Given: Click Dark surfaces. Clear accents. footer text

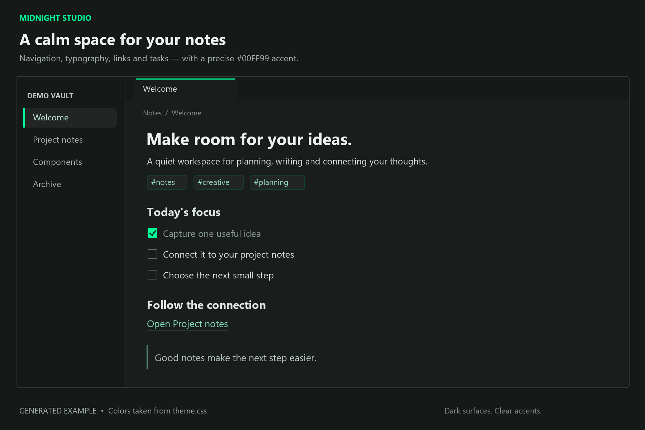Looking at the screenshot, I should 493,411.
